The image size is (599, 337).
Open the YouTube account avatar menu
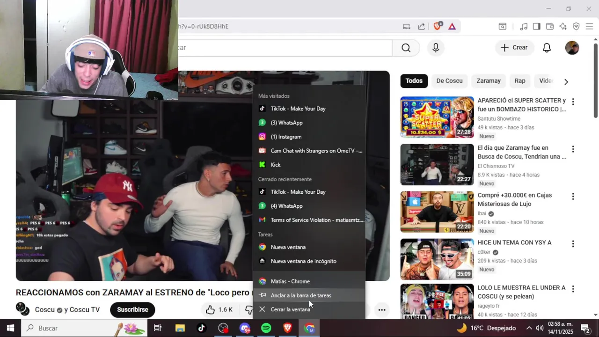(572, 48)
